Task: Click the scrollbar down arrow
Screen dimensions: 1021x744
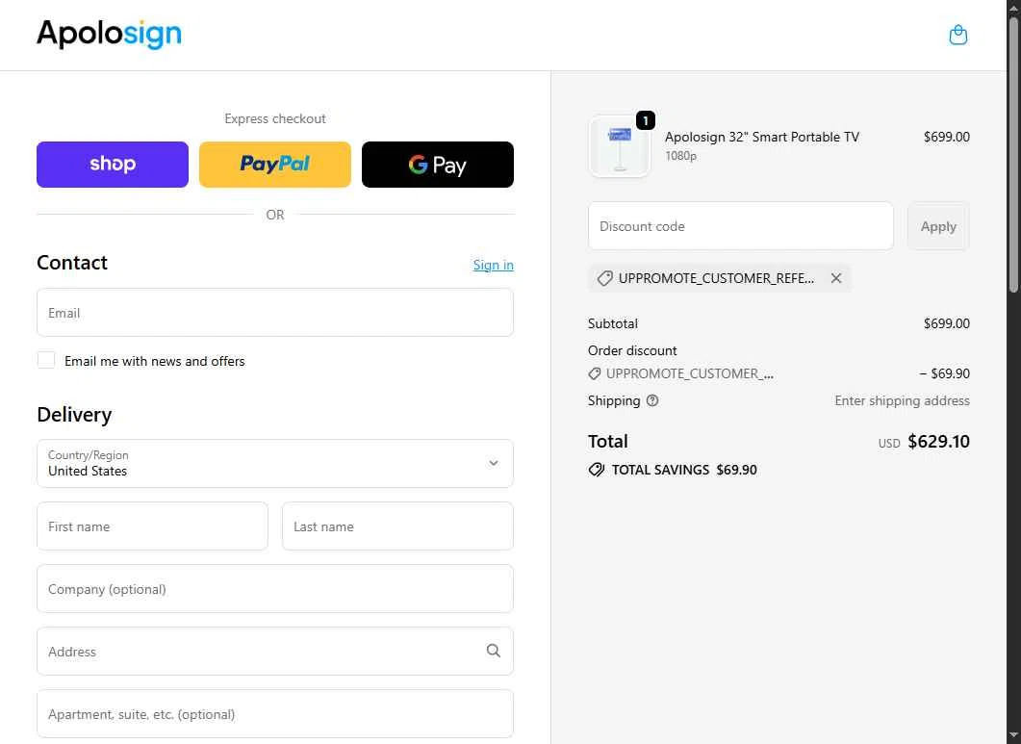Action: (x=1013, y=737)
